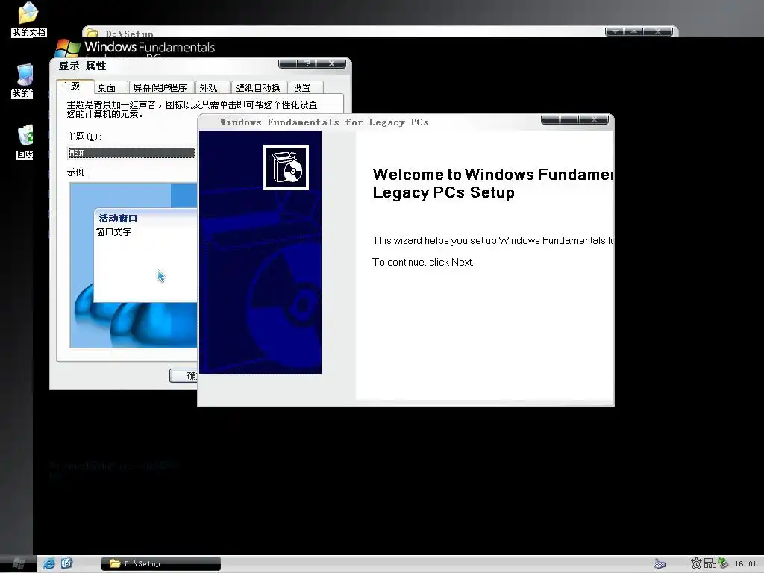Screen dimensions: 764x573
Task: Click the Welcome heading in setup wizard
Action: pos(492,184)
